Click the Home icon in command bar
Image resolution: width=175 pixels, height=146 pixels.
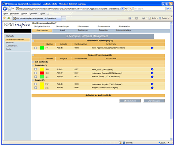pyautogui.click(x=130, y=18)
